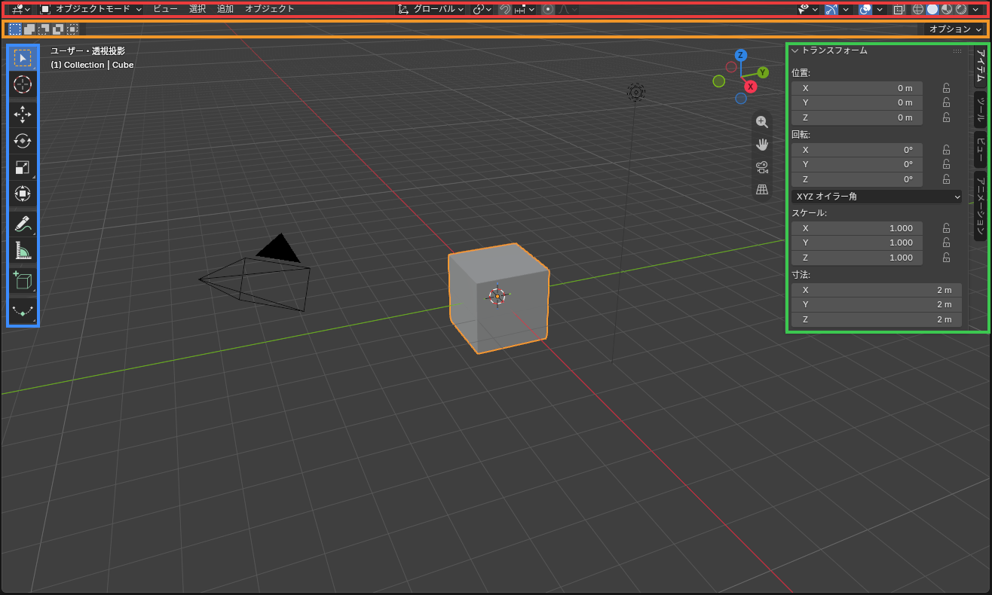Toggle the snap magnet button
This screenshot has height=595, width=992.
[x=505, y=9]
